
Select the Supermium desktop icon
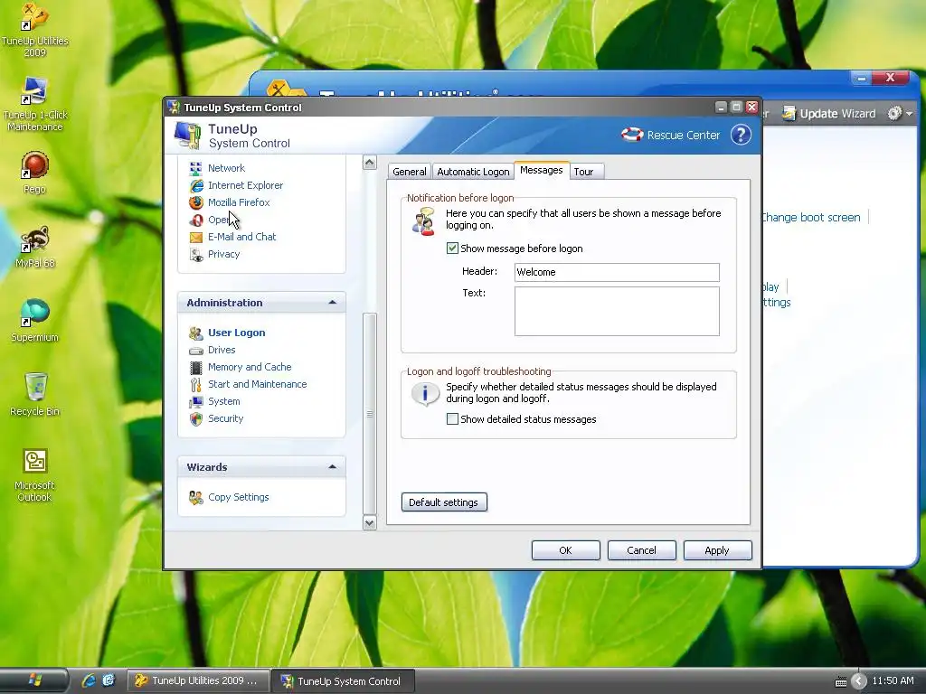coord(34,321)
